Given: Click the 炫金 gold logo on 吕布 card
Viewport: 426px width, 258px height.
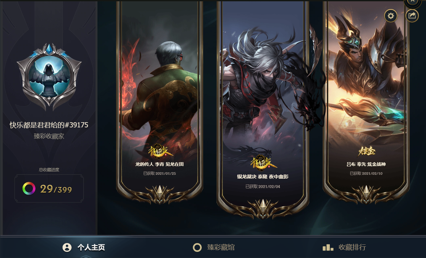Looking at the screenshot, I should tap(366, 151).
